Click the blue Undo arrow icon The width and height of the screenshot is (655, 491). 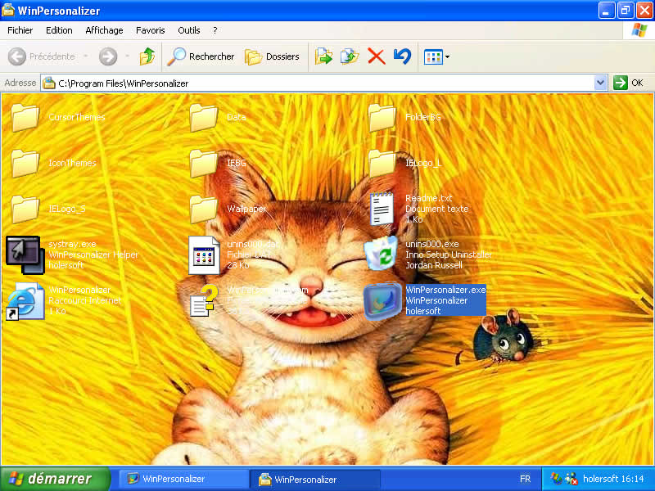402,56
